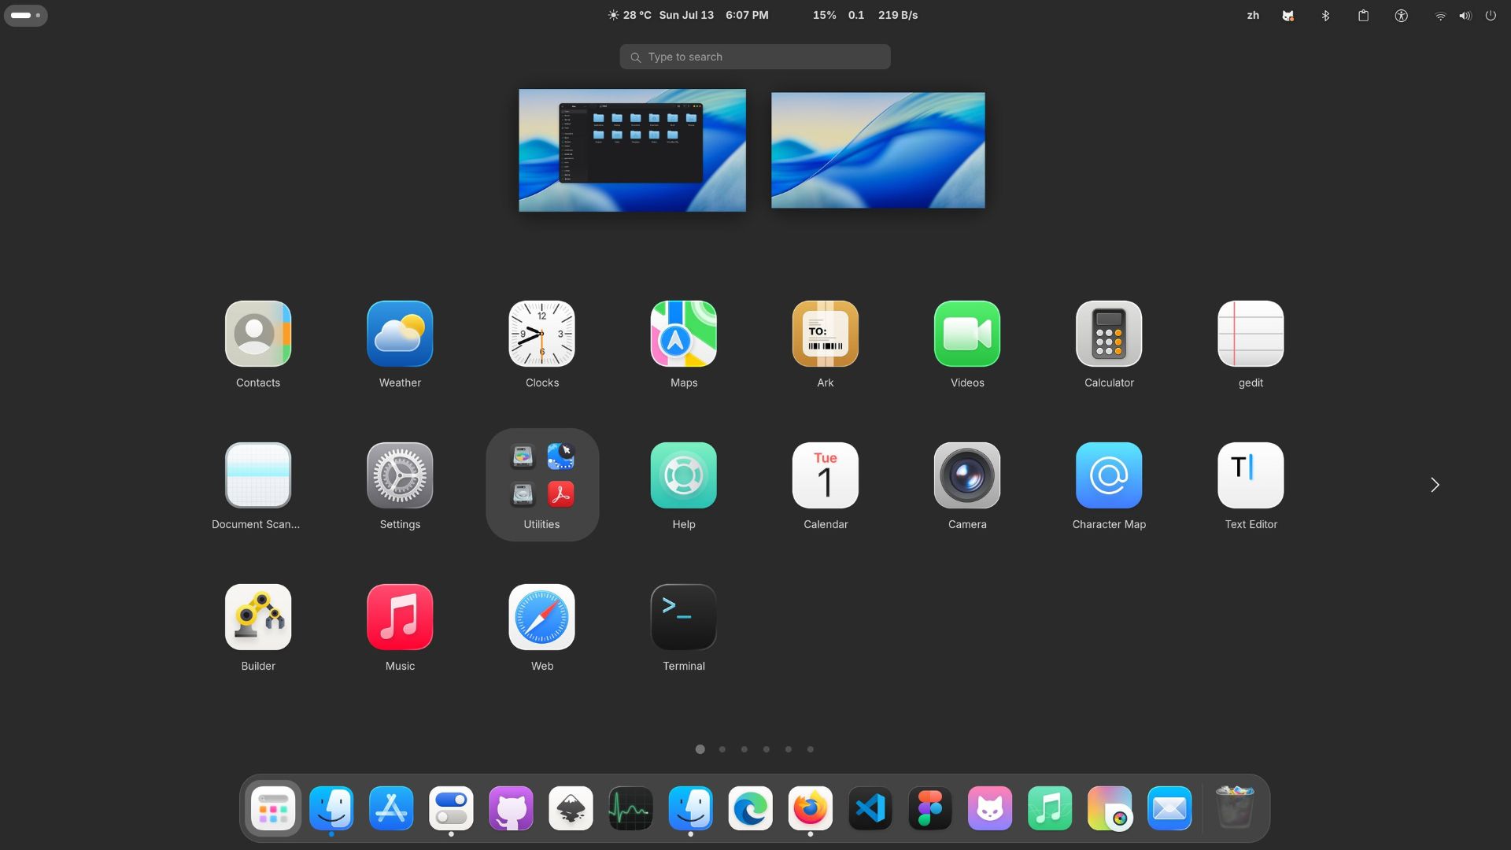Image resolution: width=1511 pixels, height=850 pixels.
Task: Open the Utilities app folder
Action: click(541, 475)
